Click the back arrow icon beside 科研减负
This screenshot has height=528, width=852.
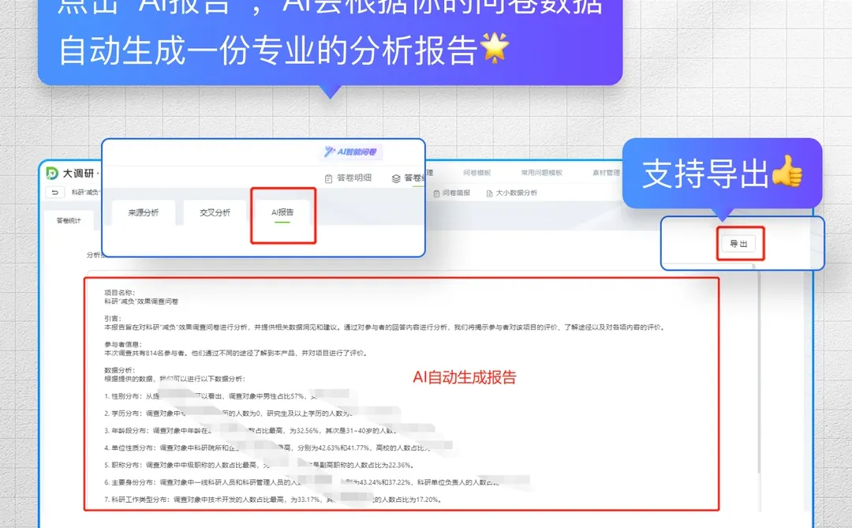(55, 191)
